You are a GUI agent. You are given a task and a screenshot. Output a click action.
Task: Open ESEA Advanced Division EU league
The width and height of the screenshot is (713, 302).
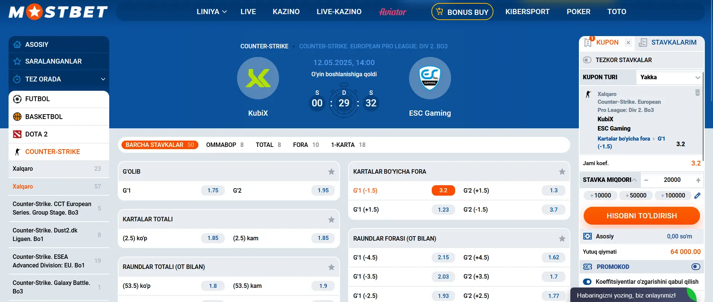click(59, 261)
